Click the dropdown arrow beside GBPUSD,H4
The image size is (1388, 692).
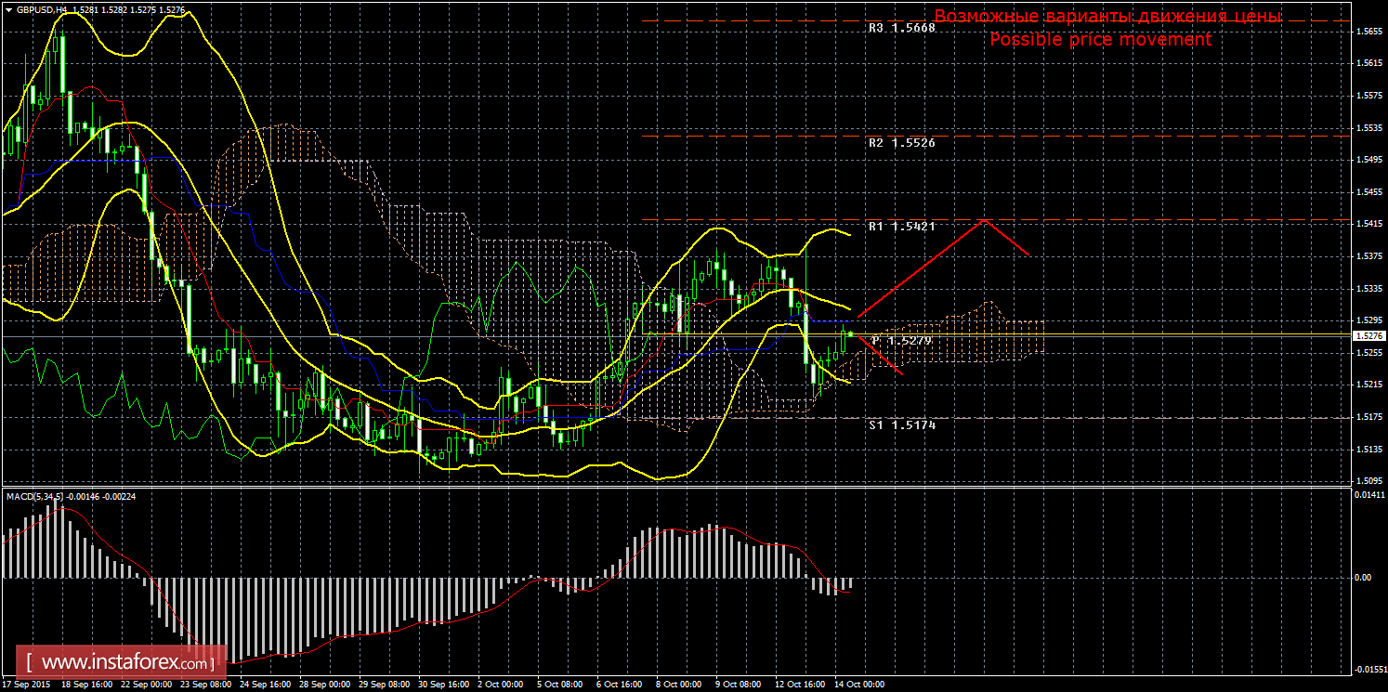coord(7,9)
